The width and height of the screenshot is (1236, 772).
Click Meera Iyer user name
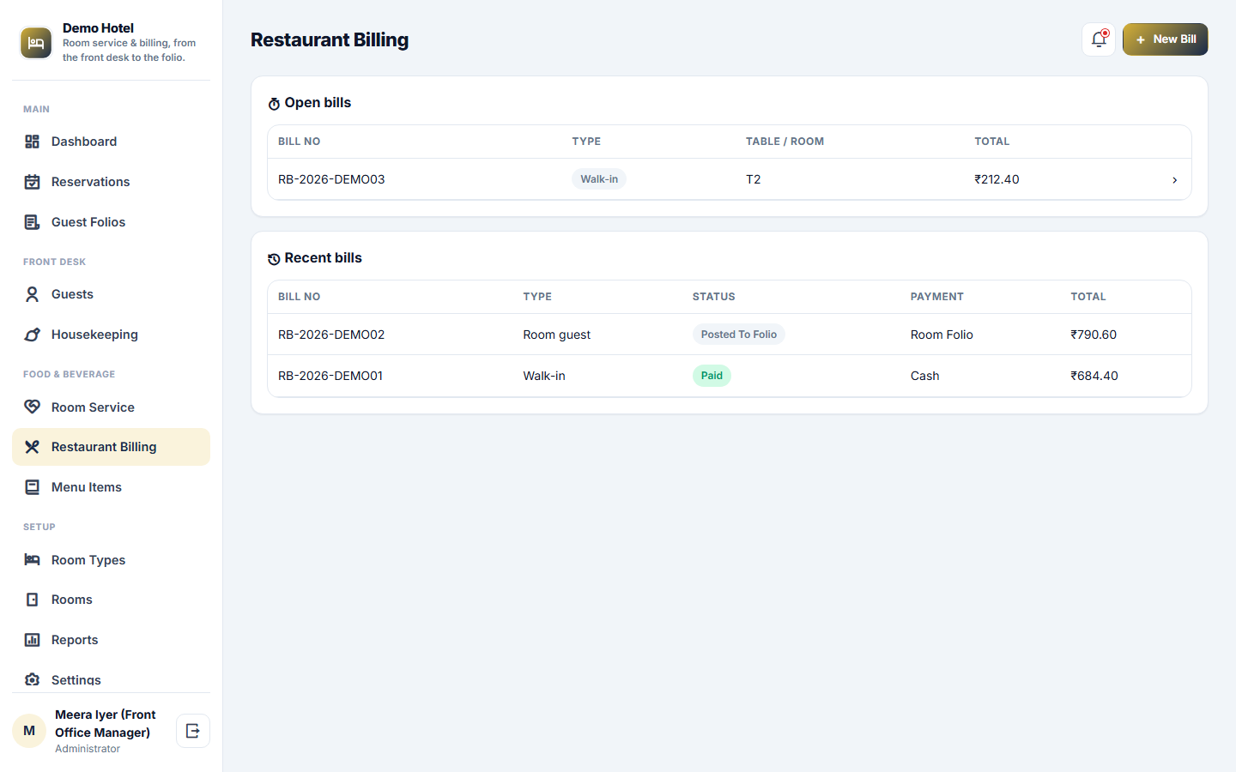point(106,723)
